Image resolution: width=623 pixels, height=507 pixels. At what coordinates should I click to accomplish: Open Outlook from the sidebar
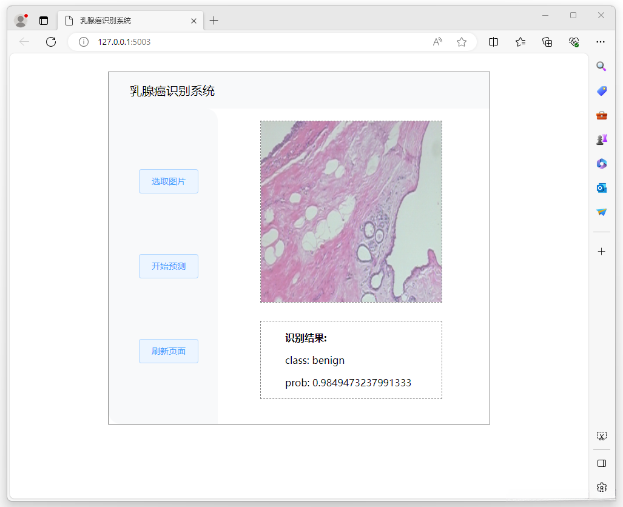[x=601, y=188]
